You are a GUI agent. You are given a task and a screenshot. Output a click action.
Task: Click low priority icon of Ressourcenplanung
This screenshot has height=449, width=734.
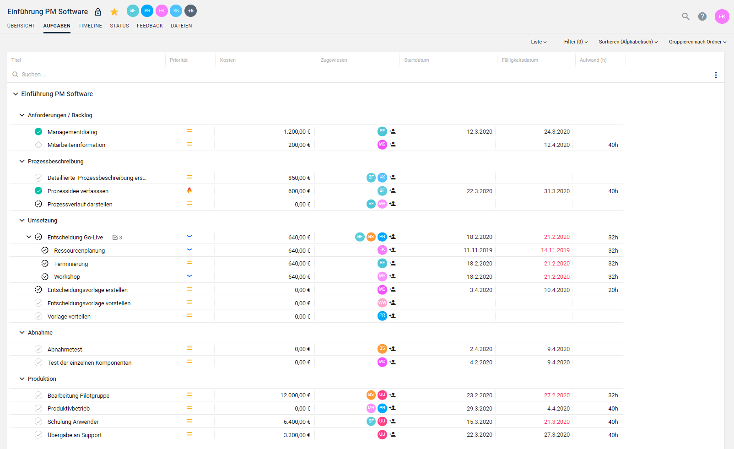(x=189, y=249)
